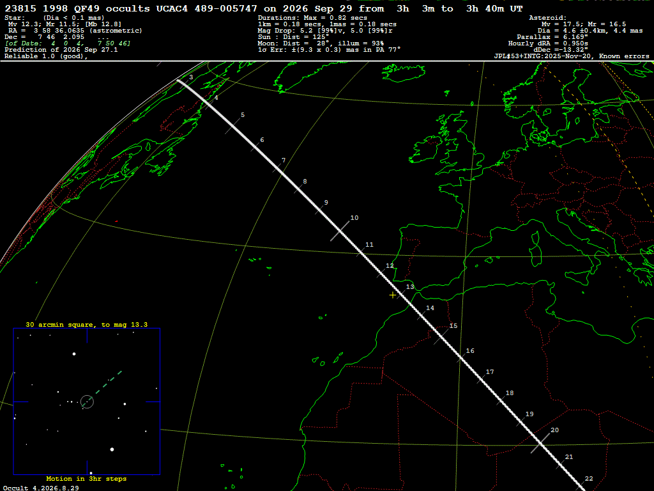Image resolution: width=654 pixels, height=491 pixels.
Task: Click the Mag Drop value line
Action: click(325, 31)
